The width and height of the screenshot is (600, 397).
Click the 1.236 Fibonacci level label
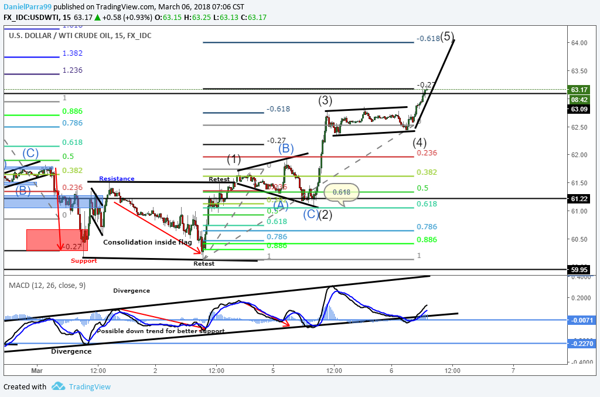click(72, 70)
